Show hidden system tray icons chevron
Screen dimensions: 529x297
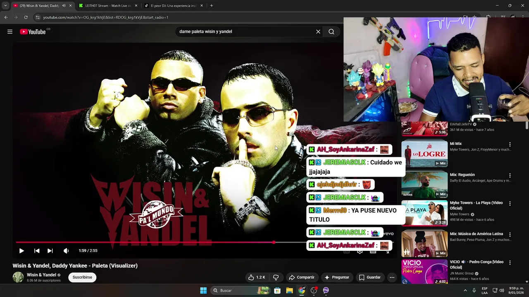coord(465,290)
